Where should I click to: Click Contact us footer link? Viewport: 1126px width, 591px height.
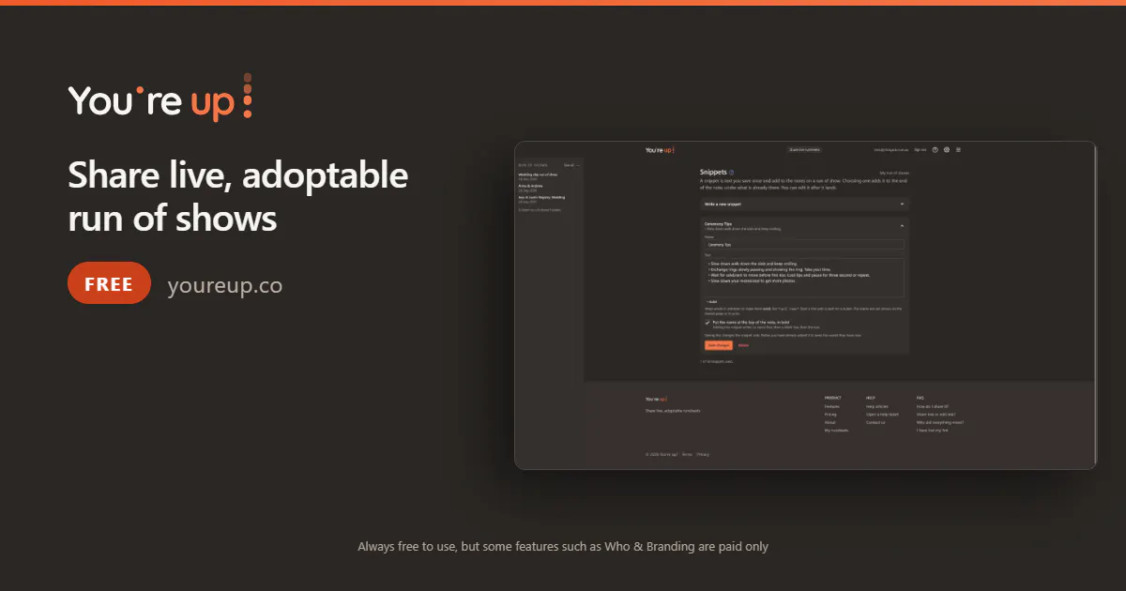875,422
